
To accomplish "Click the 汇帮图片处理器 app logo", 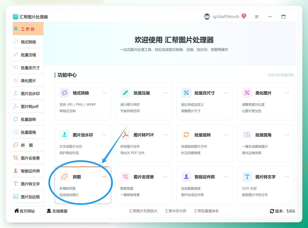I will point(16,17).
